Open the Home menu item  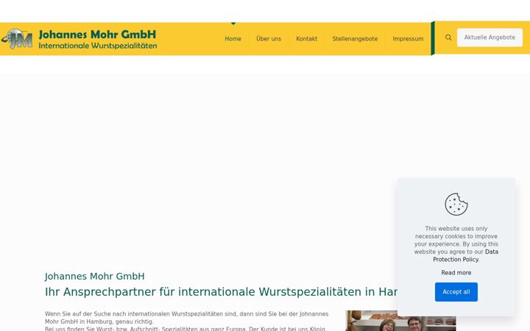[233, 39]
